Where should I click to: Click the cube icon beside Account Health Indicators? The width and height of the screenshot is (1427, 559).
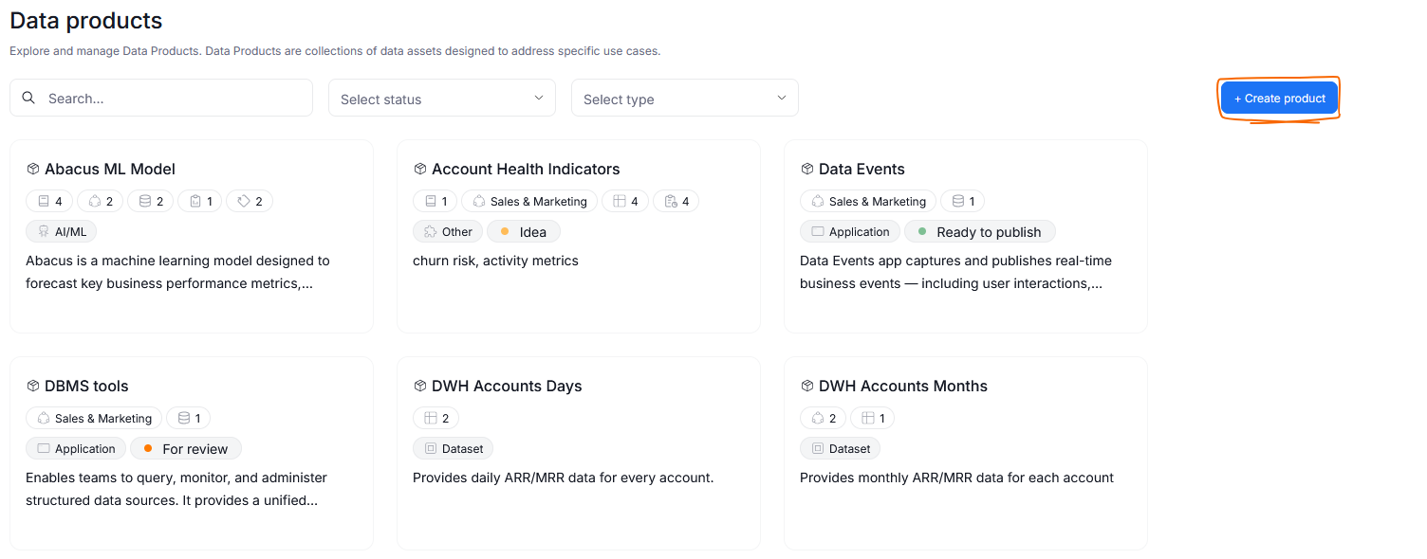click(419, 169)
